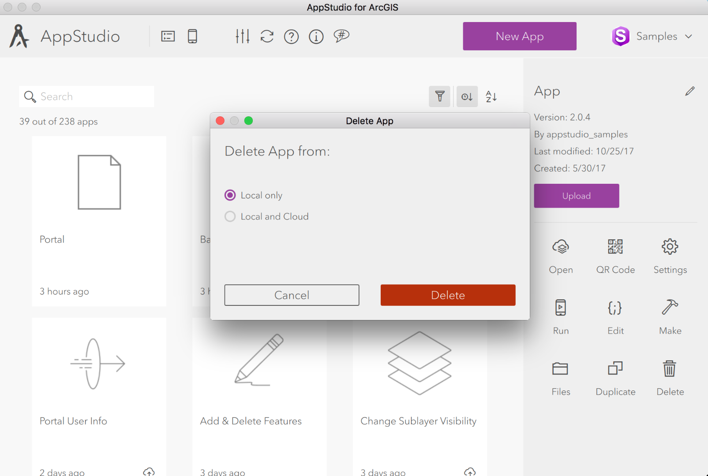
Task: Click the "3 hours ago" timestamp on Portal card
Action: [x=64, y=291]
